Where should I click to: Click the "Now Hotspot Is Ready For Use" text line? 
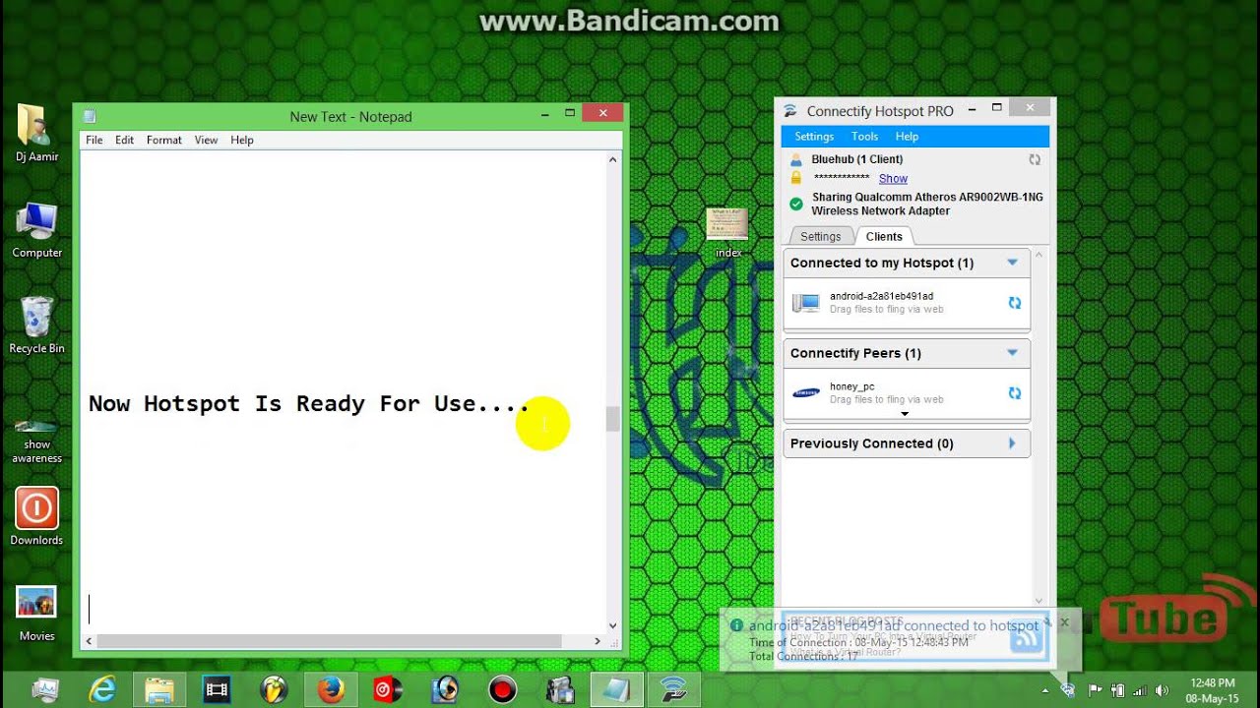tap(309, 403)
